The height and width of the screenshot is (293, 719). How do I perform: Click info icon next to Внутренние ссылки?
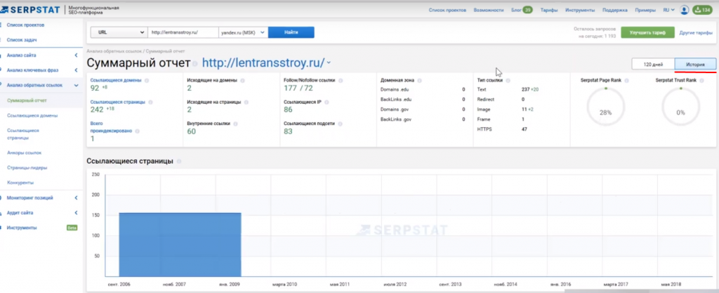[235, 124]
